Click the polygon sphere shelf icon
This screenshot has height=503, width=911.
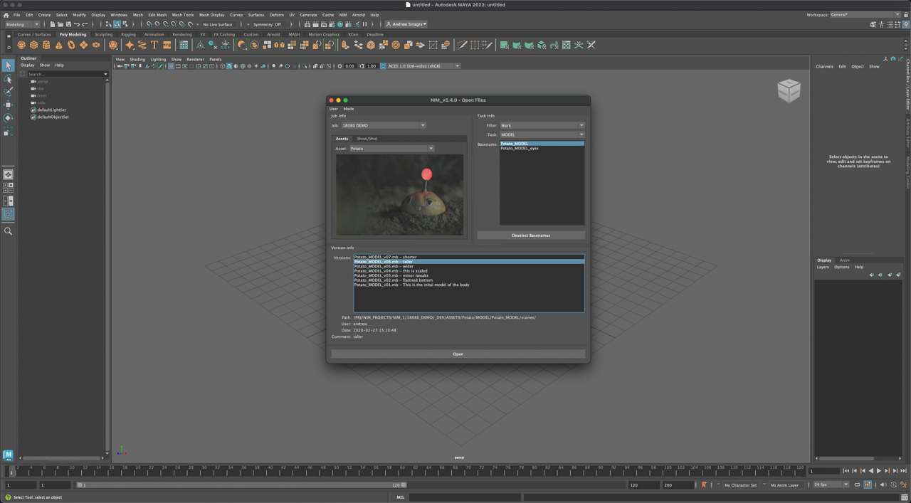tap(21, 46)
